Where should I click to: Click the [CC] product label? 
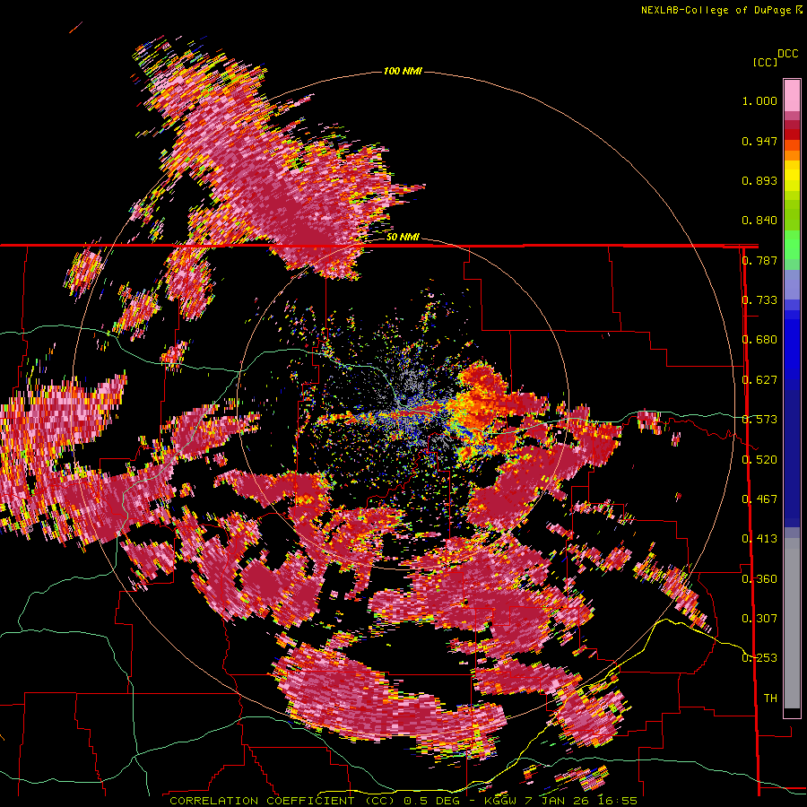pyautogui.click(x=765, y=62)
